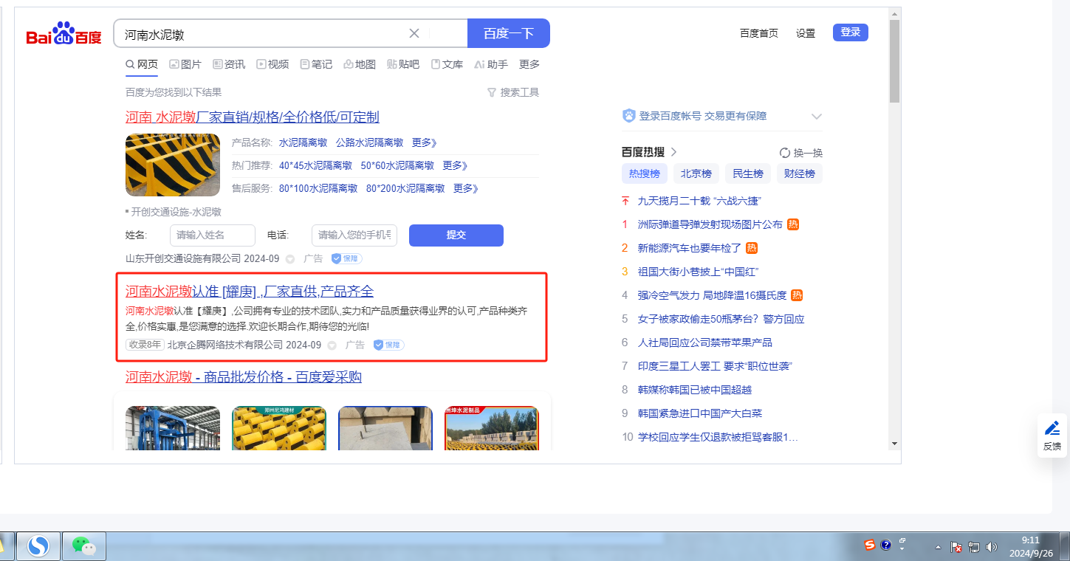Open the Ai 助手 tab
This screenshot has height=561, width=1070.
tap(491, 64)
